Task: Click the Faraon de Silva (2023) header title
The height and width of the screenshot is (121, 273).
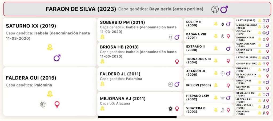Action: 81,9
